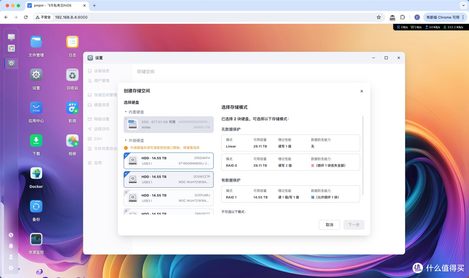
Task: Open the 相册 photo app
Action: [73, 141]
